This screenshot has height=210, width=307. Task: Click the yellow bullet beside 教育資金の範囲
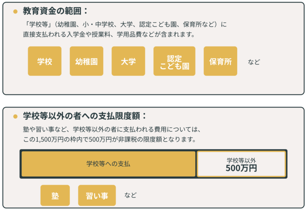pyautogui.click(x=15, y=12)
